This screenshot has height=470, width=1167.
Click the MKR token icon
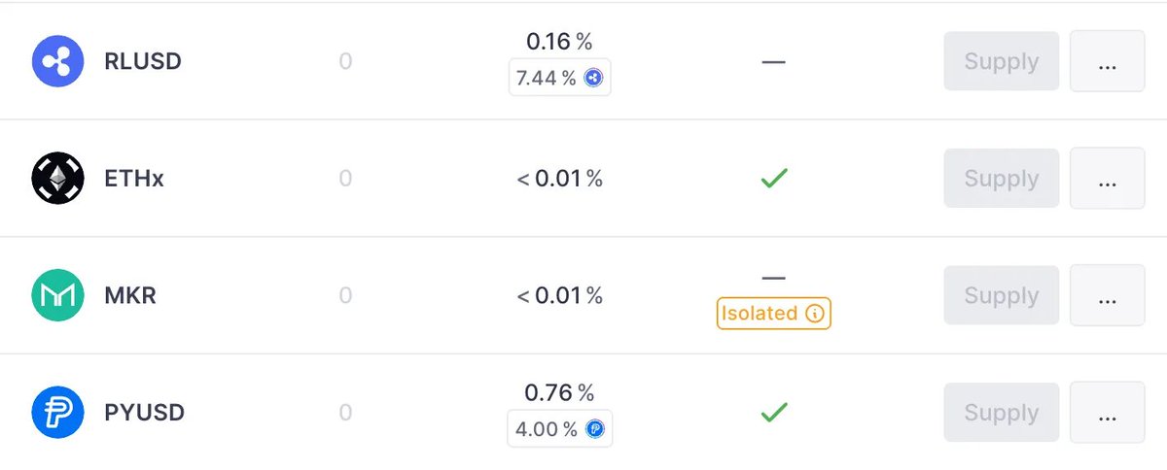point(59,295)
